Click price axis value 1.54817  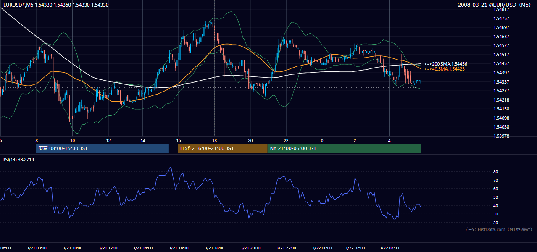coord(502,9)
